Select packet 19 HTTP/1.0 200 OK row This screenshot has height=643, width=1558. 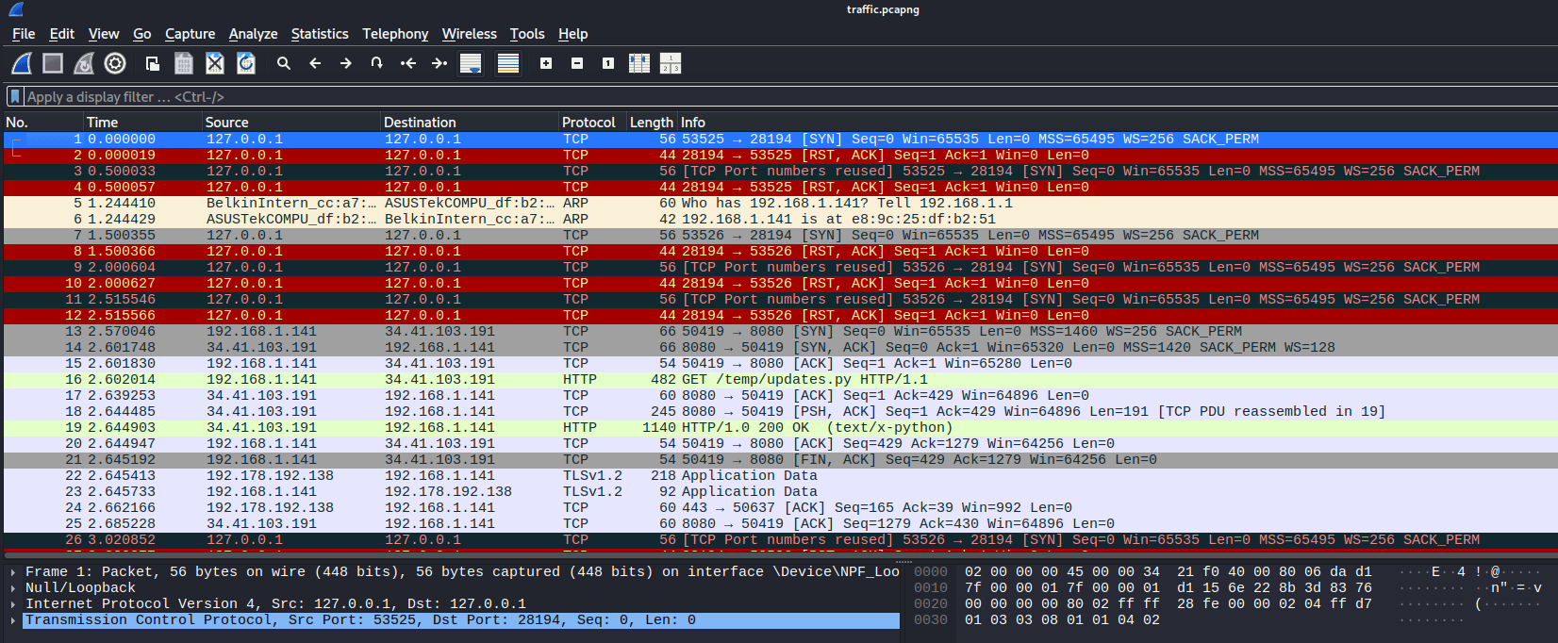(x=780, y=427)
